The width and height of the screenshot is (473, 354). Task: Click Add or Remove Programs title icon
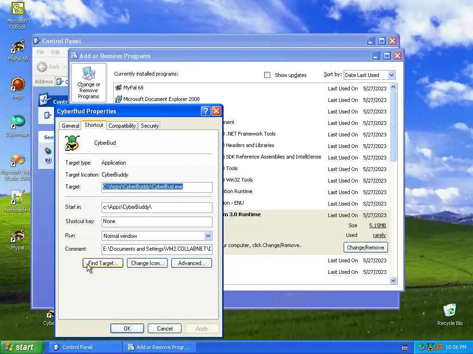point(74,56)
